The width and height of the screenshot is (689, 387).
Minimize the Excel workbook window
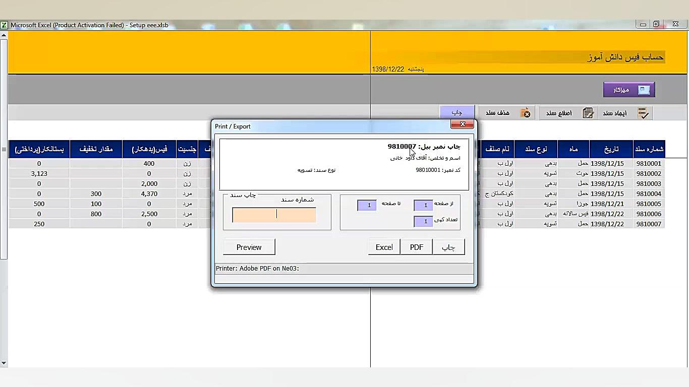pos(643,24)
